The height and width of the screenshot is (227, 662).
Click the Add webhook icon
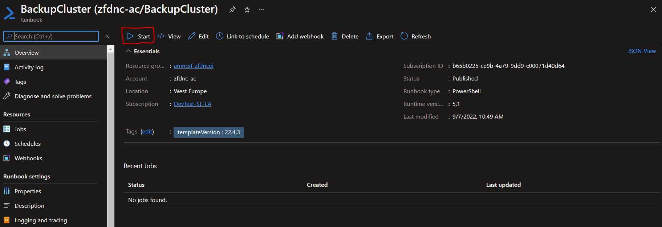(280, 36)
